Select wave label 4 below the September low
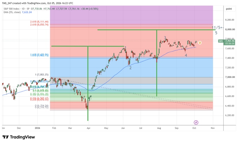238x143 pixels. point(186,55)
